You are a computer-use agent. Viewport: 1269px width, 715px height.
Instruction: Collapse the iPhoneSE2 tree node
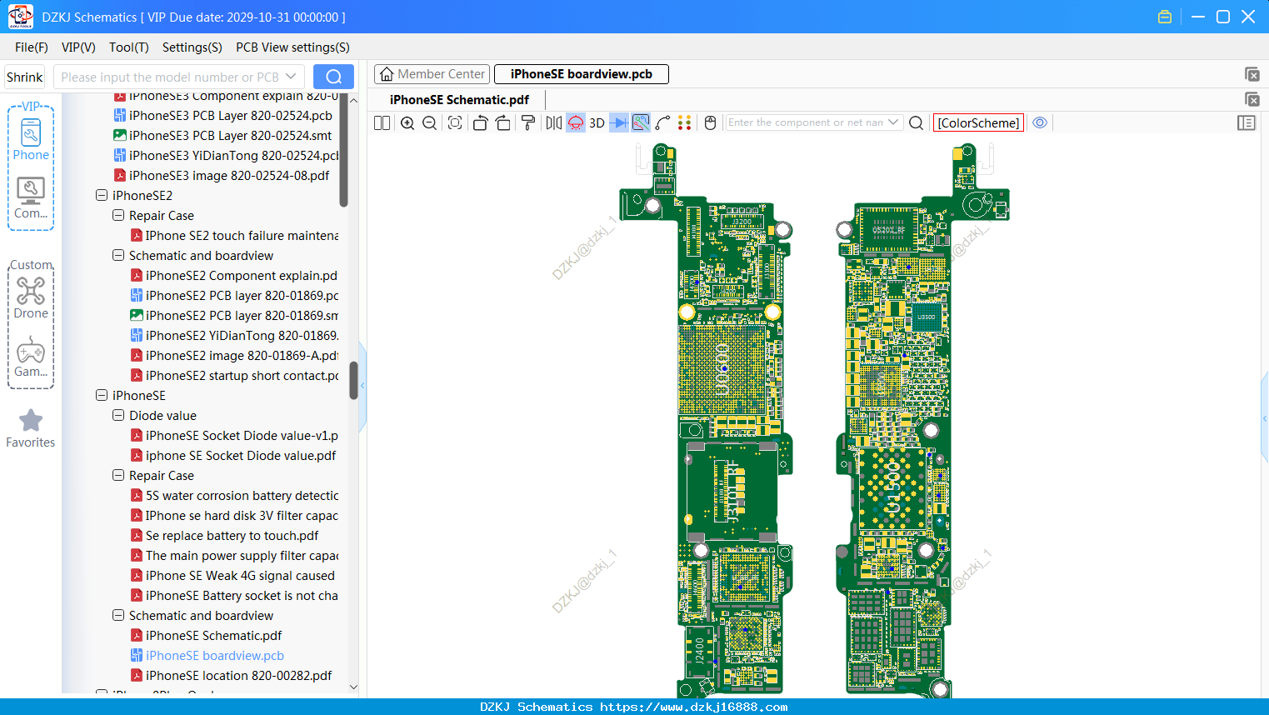point(102,196)
